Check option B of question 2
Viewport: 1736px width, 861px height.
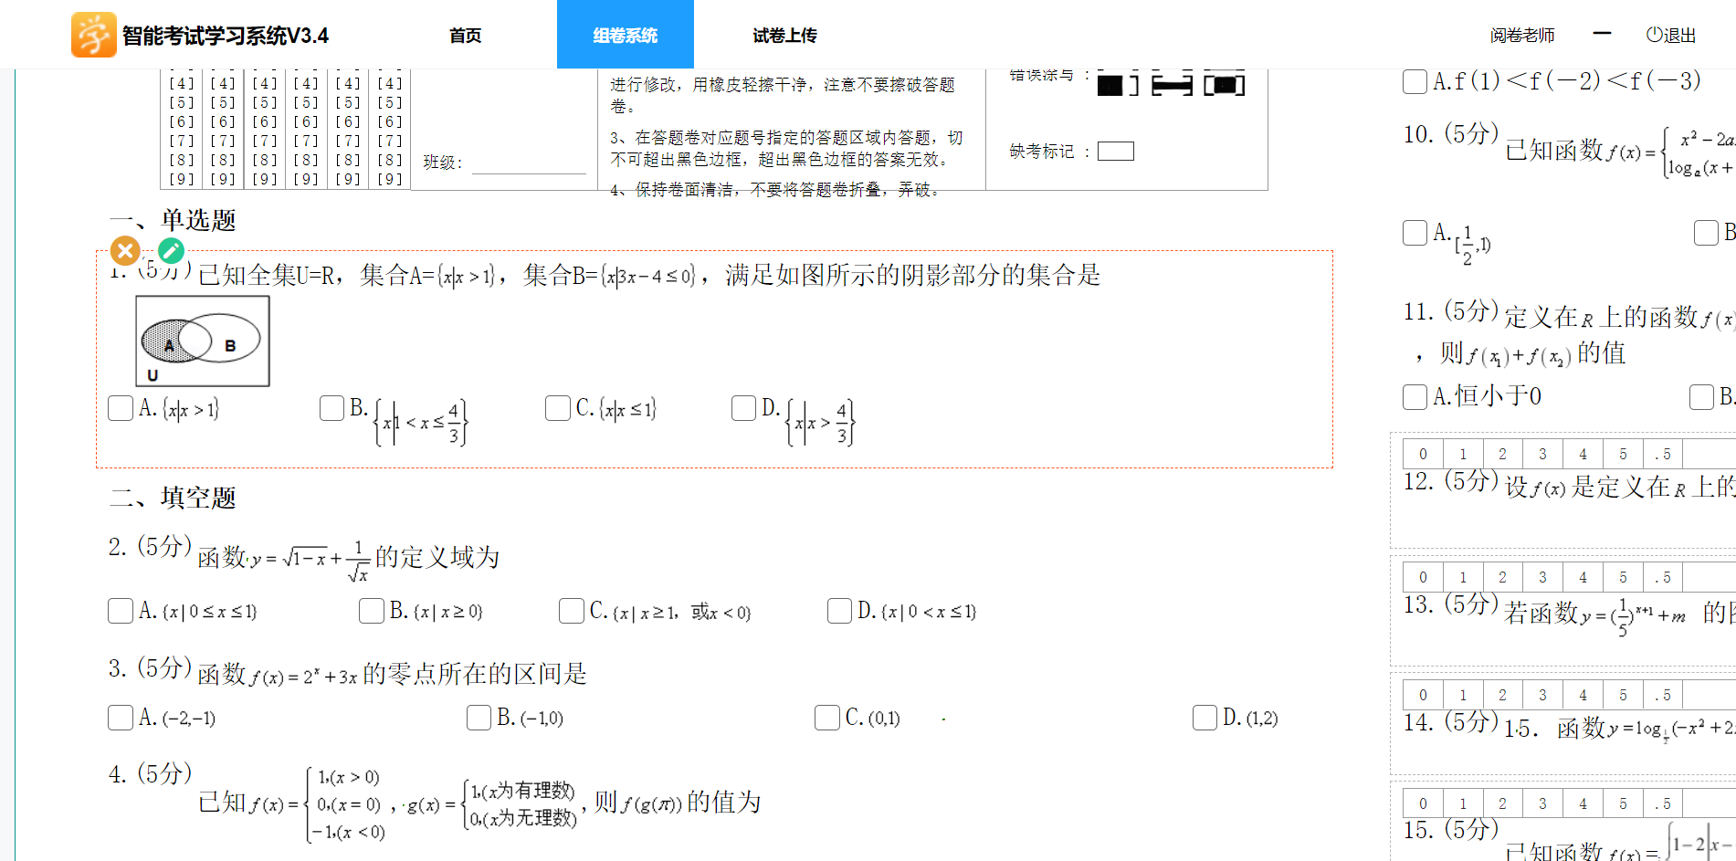pyautogui.click(x=372, y=611)
